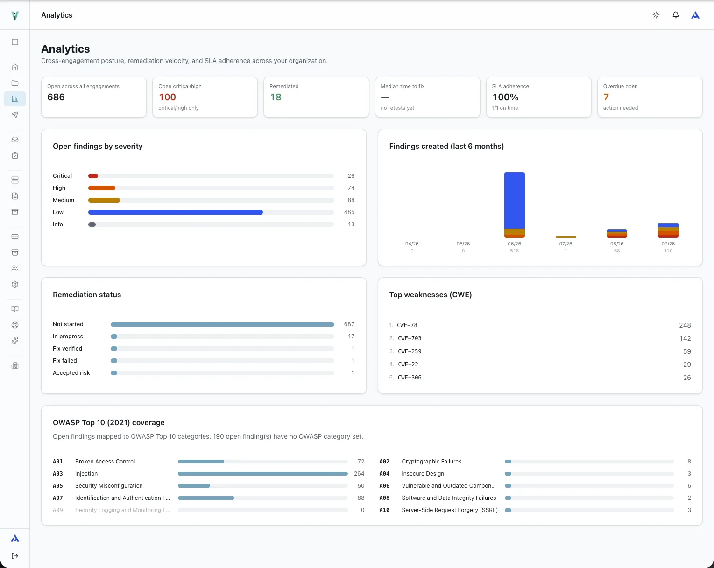Select the CWE-78 weakness row

click(540, 325)
